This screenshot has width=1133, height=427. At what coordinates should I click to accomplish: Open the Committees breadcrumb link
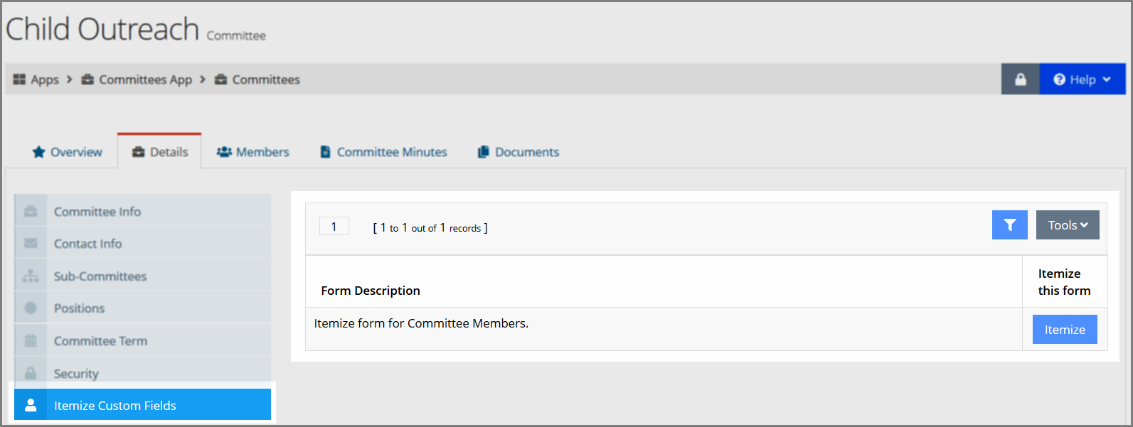point(257,80)
